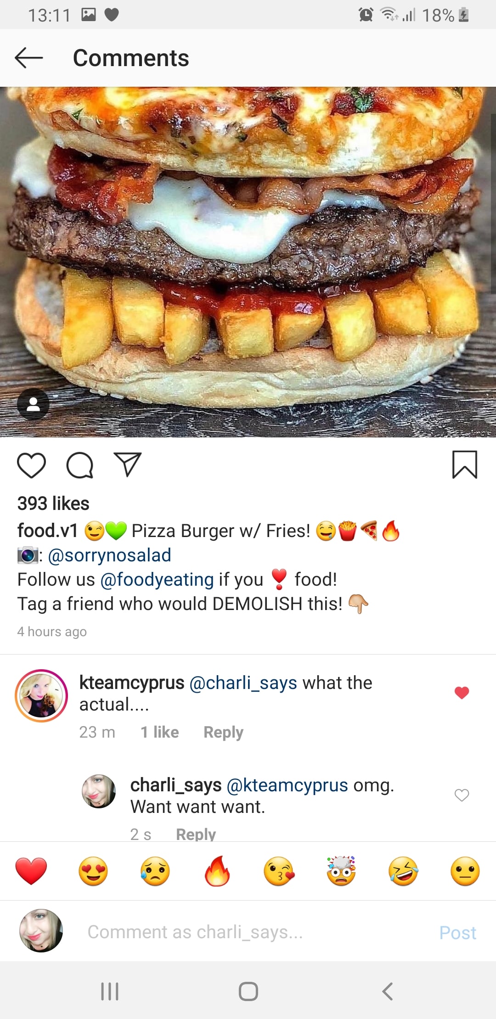Save post with the bookmark icon

pos(464,465)
